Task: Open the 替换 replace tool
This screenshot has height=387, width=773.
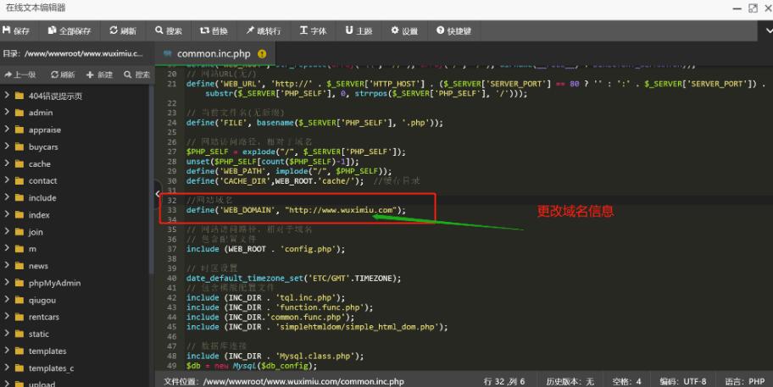Action: pos(214,30)
